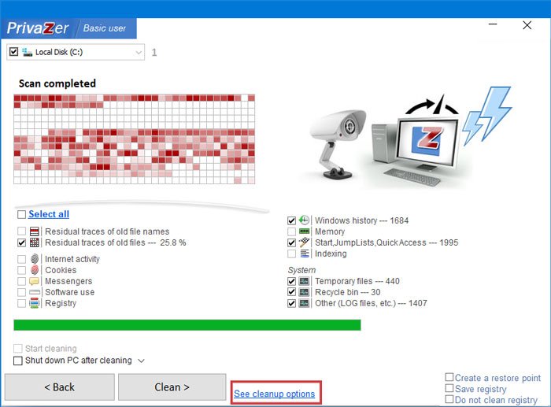Uncheck Residual traces of old files checkbox
The height and width of the screenshot is (407, 551).
(x=21, y=242)
